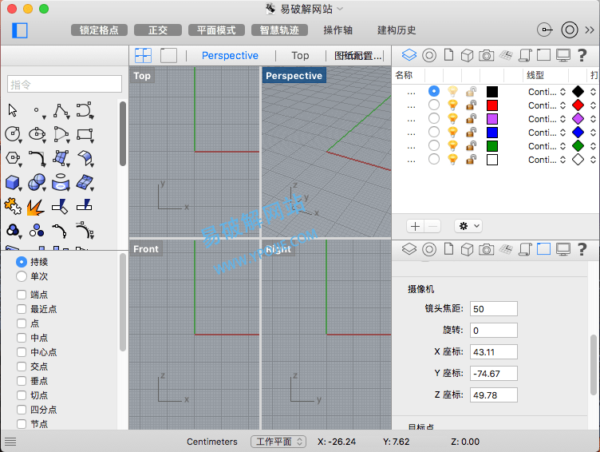Open camera panel in upper inspector

[x=487, y=56]
